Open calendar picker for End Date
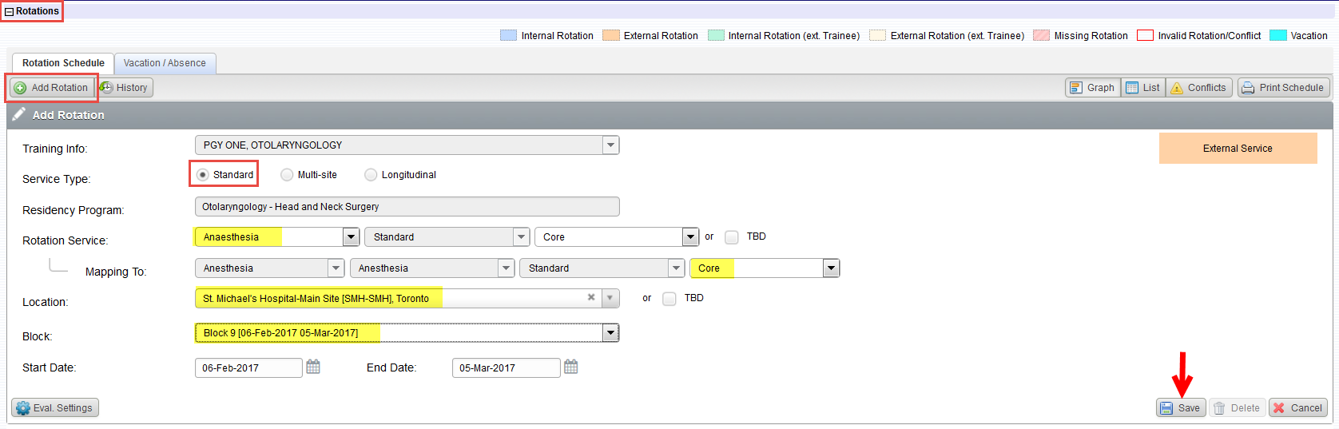 point(570,367)
